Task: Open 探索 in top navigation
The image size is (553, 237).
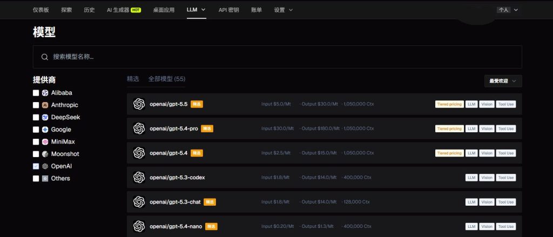Action: click(x=66, y=10)
